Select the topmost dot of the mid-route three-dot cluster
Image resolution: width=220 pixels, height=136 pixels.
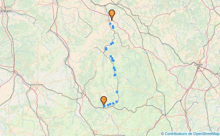point(111,56)
